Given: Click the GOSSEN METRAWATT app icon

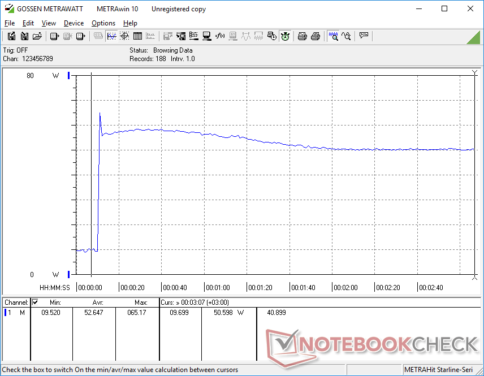Looking at the screenshot, I should 9,8.
